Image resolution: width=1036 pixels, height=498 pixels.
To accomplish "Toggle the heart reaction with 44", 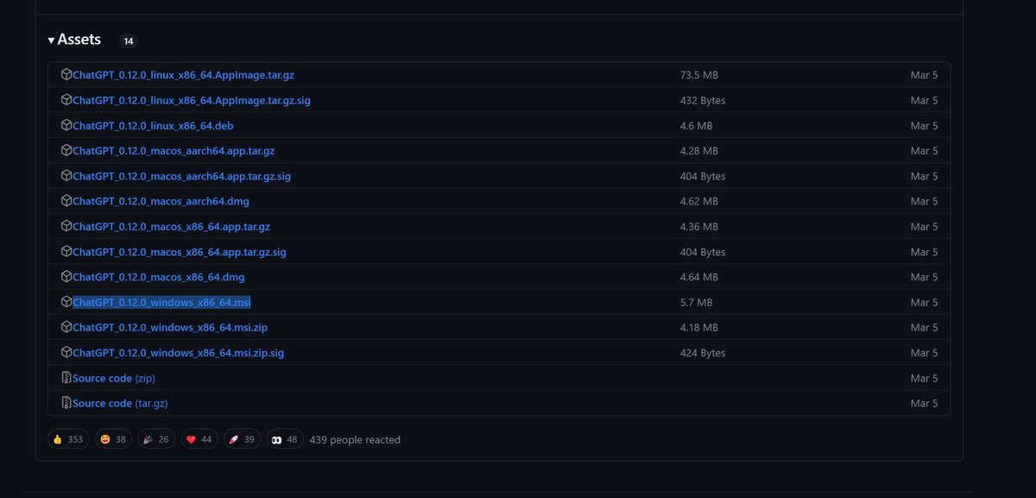I will pos(199,439).
